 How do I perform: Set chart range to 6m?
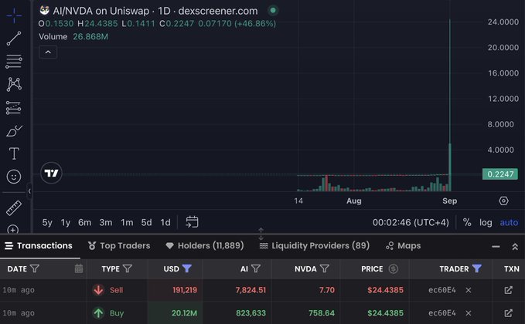click(x=85, y=222)
